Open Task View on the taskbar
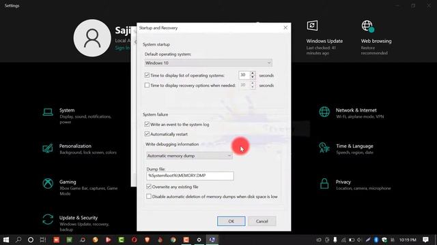Viewport: 437px width, 245px height. click(x=43, y=240)
